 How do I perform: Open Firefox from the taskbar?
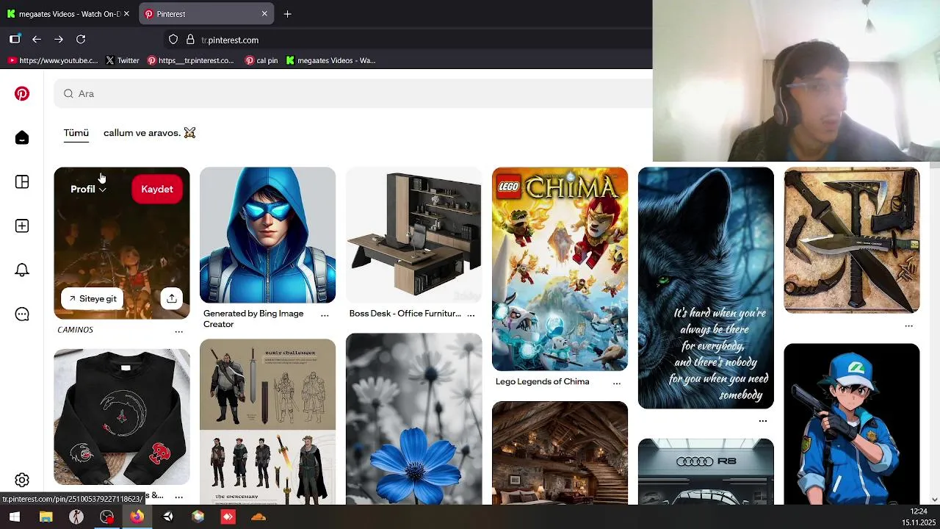137,517
